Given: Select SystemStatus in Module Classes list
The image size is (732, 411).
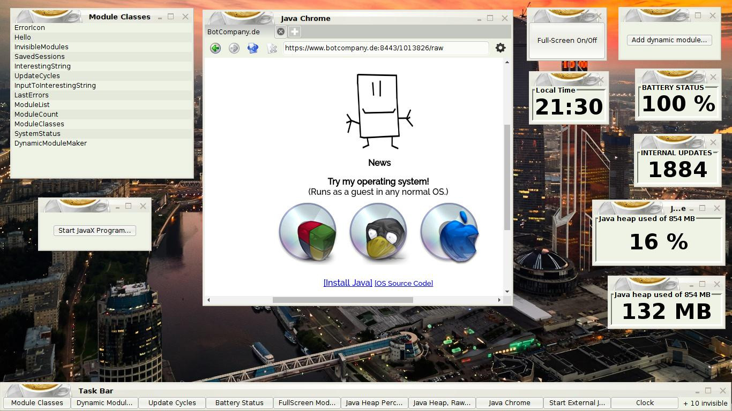Looking at the screenshot, I should (x=38, y=134).
